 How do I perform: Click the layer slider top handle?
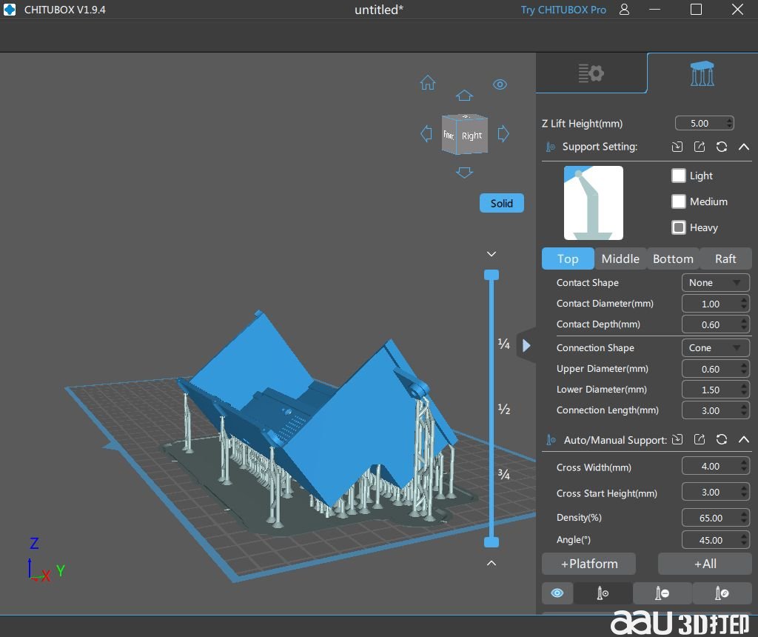pyautogui.click(x=492, y=275)
